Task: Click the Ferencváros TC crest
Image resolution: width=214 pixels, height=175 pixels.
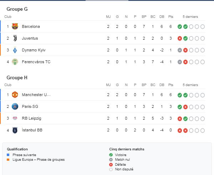Action: tap(15, 62)
